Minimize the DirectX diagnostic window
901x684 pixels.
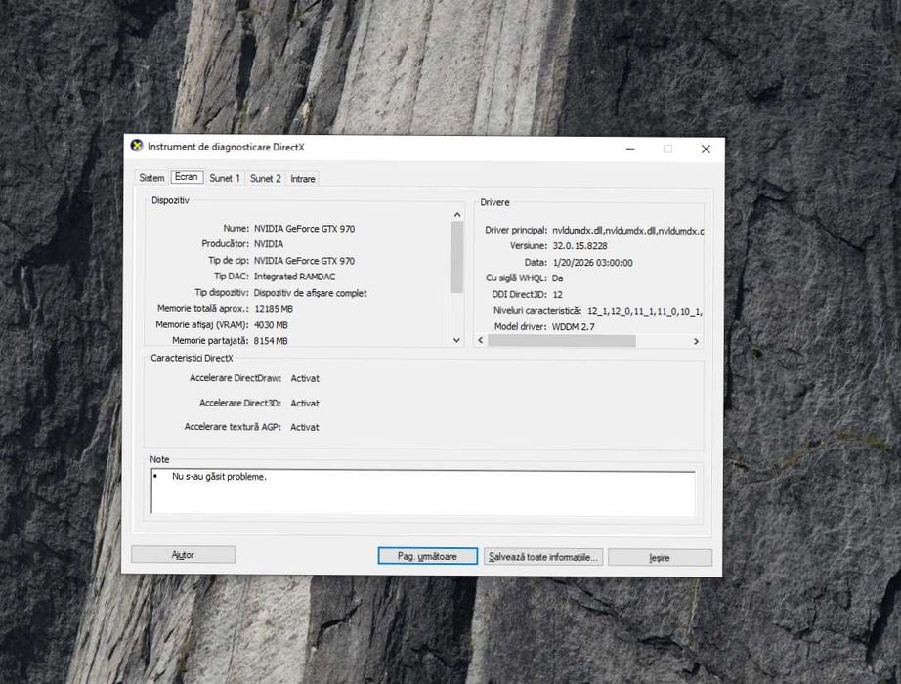pos(630,149)
